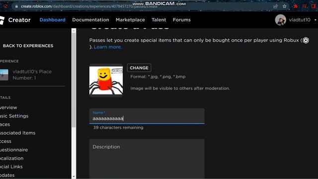This screenshot has height=179, width=318.
Task: Click the vladtut10 username text
Action: point(300,20)
